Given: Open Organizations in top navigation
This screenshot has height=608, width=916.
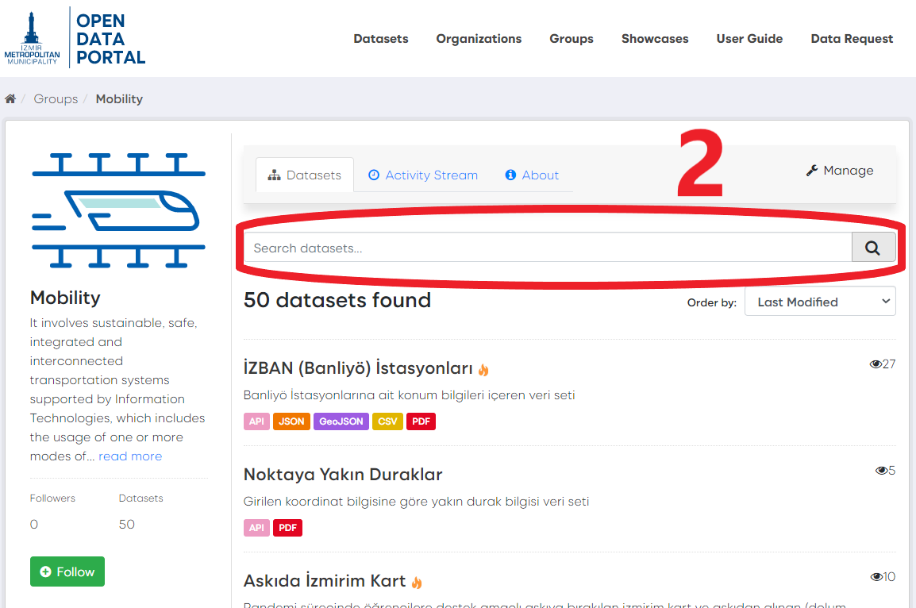Looking at the screenshot, I should [479, 39].
